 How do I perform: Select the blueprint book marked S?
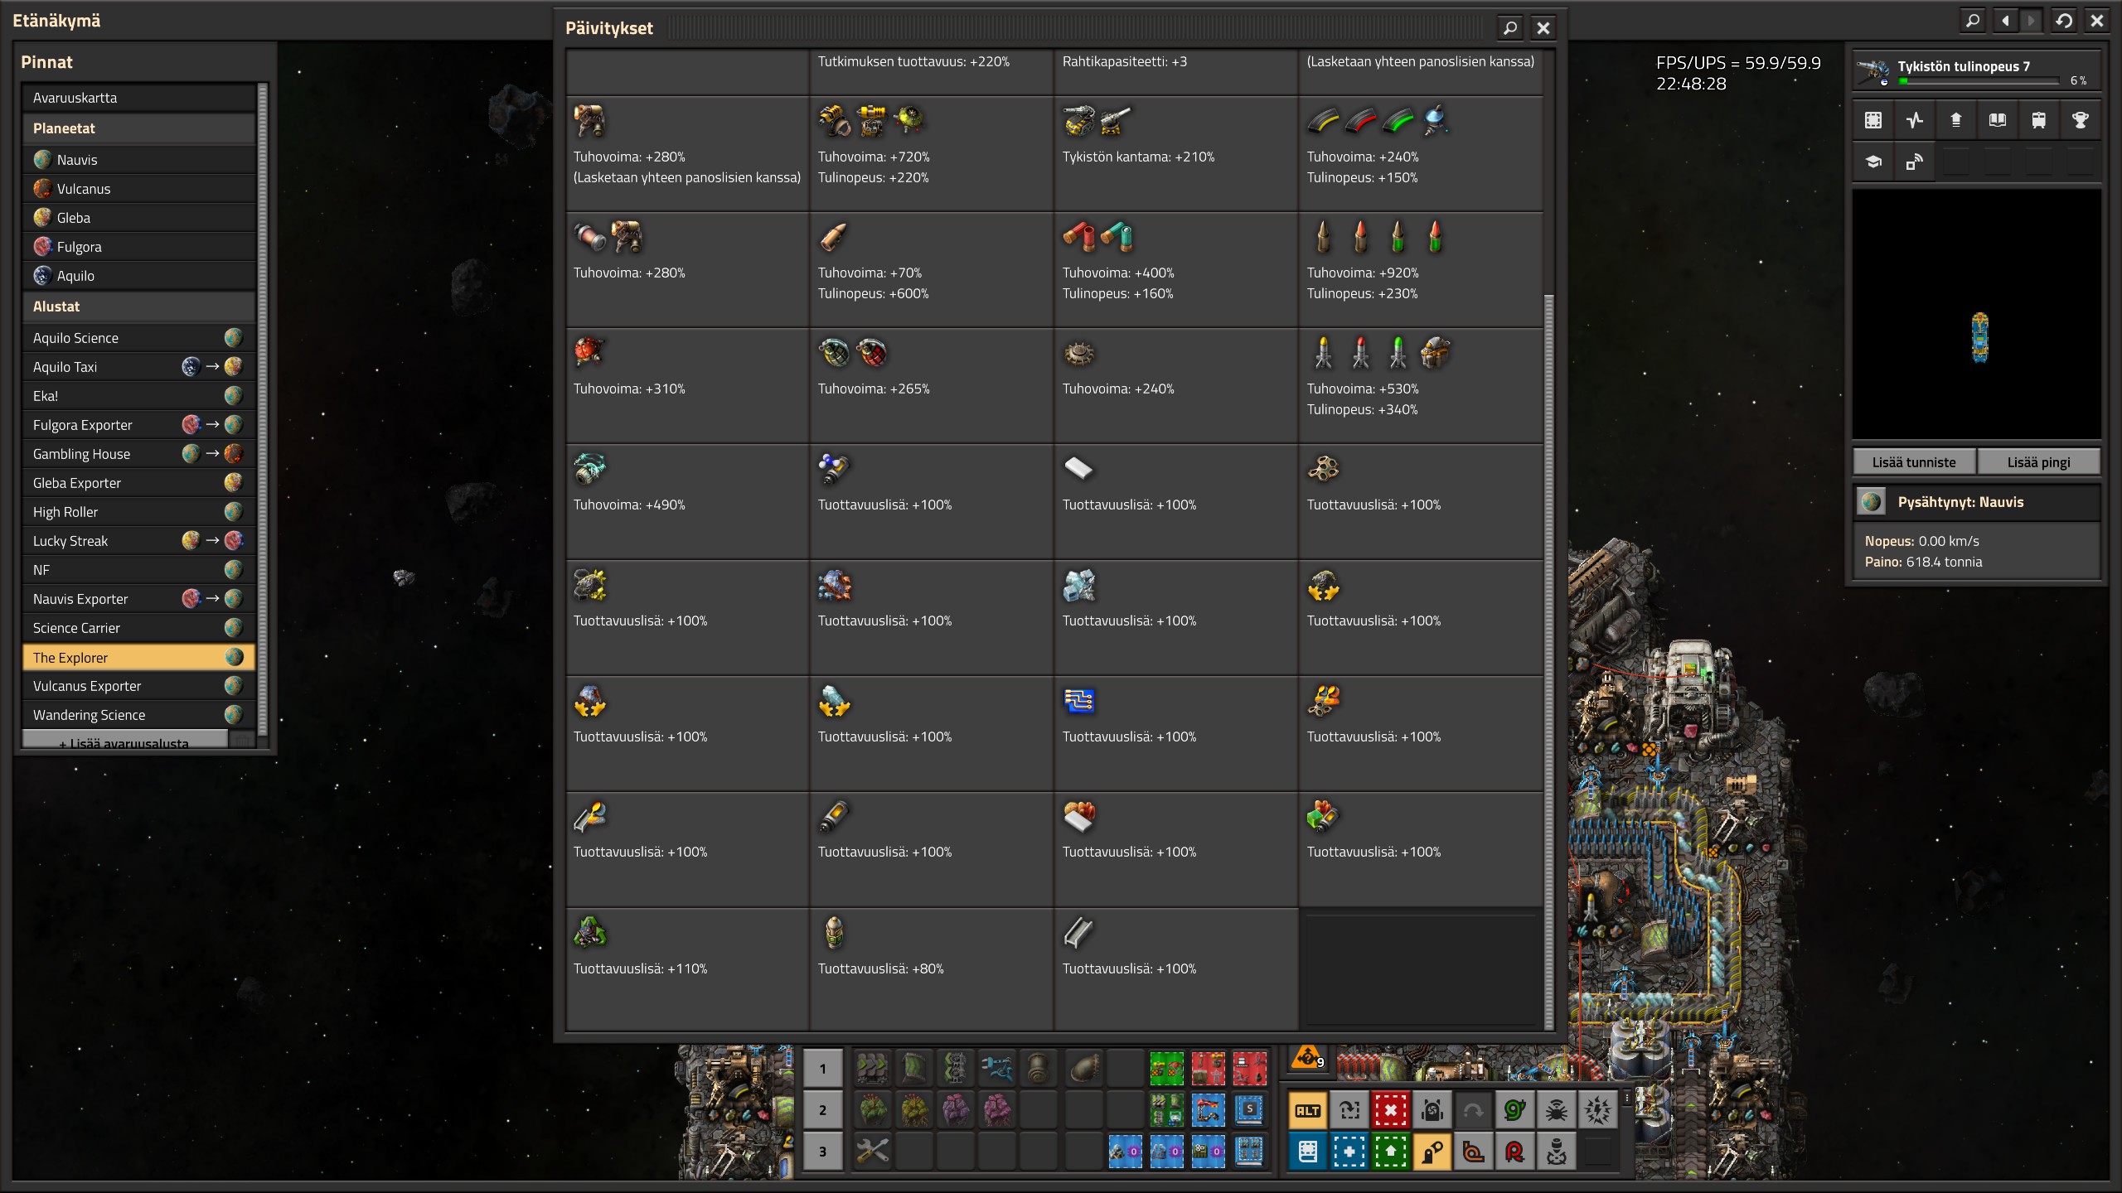(1250, 1110)
